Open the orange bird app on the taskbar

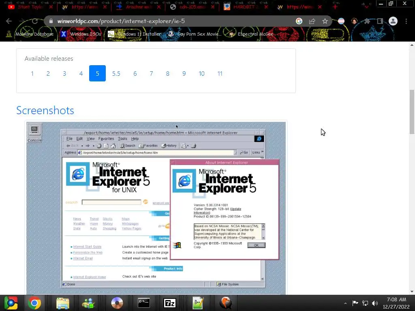coord(225,303)
